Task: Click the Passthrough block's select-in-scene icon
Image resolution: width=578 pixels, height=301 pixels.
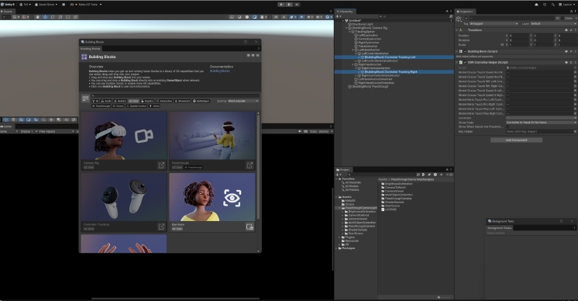Action: tap(250, 165)
